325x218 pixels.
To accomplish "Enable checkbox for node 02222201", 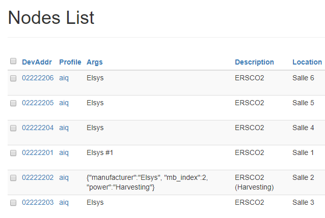I will (x=13, y=153).
